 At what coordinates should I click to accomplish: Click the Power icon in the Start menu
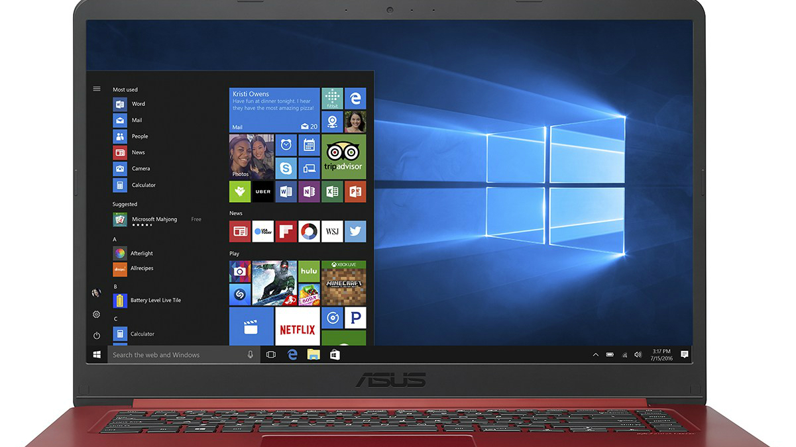tap(96, 335)
